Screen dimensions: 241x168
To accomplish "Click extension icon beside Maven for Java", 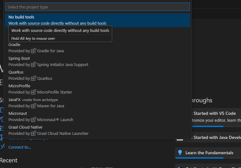I will 34,106.
